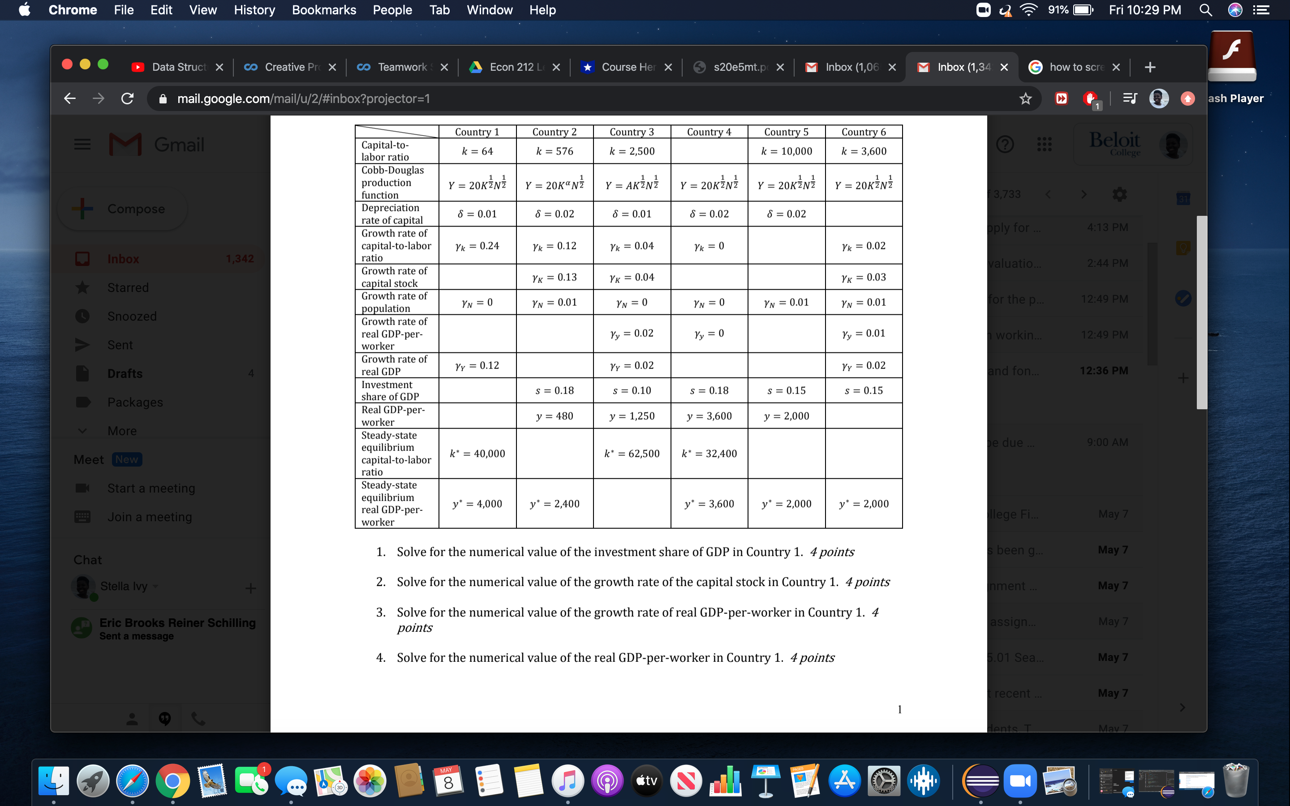Open the Gmail hamburger menu
Screen dimensions: 1290x806
tap(82, 144)
